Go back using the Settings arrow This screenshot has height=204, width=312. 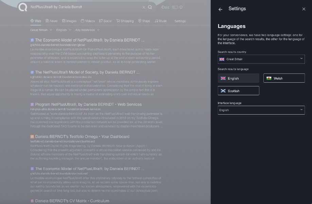point(220,10)
